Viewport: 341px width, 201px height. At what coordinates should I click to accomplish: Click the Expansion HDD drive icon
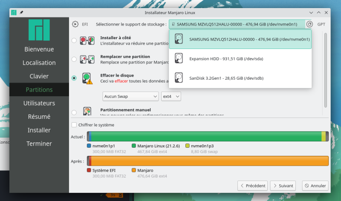179,58
